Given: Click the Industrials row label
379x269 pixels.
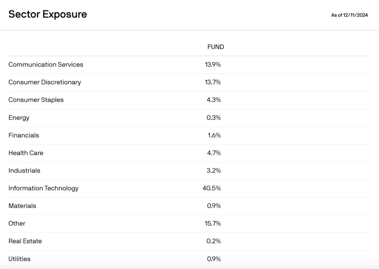Looking at the screenshot, I should (x=24, y=171).
